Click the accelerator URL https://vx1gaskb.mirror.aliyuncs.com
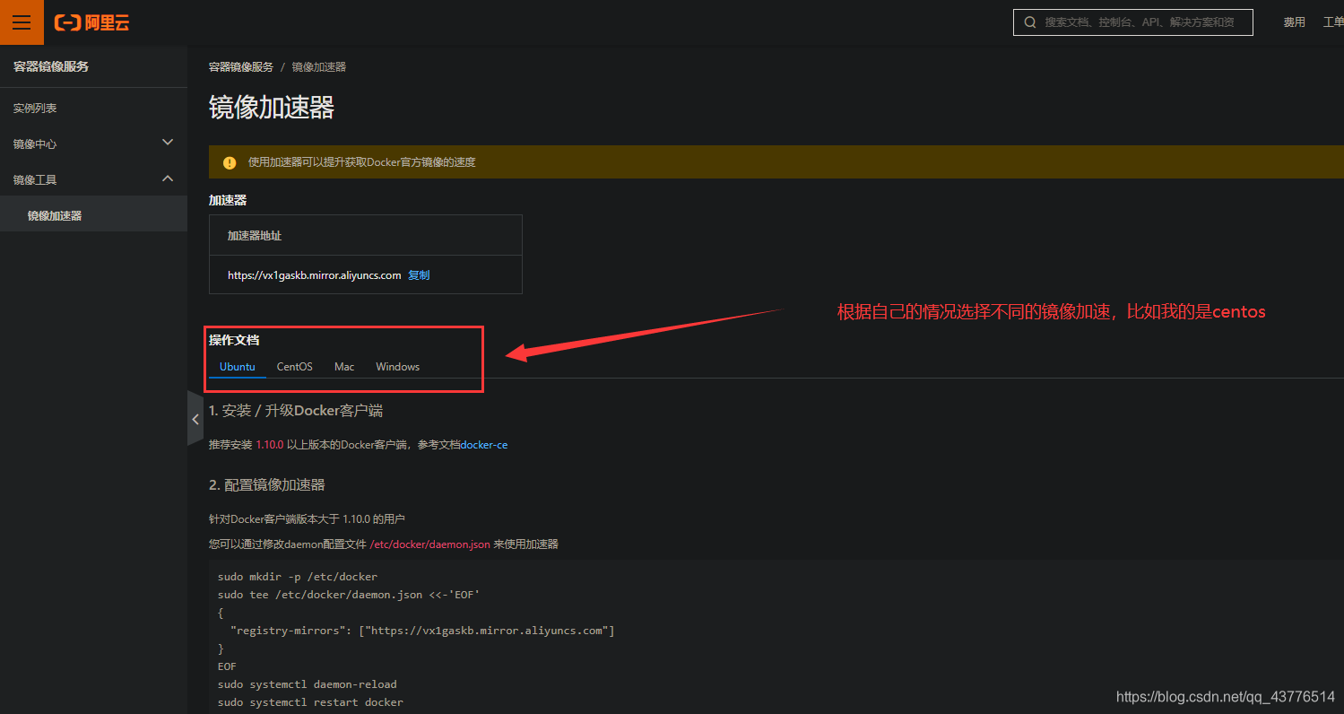The image size is (1344, 714). pyautogui.click(x=314, y=275)
